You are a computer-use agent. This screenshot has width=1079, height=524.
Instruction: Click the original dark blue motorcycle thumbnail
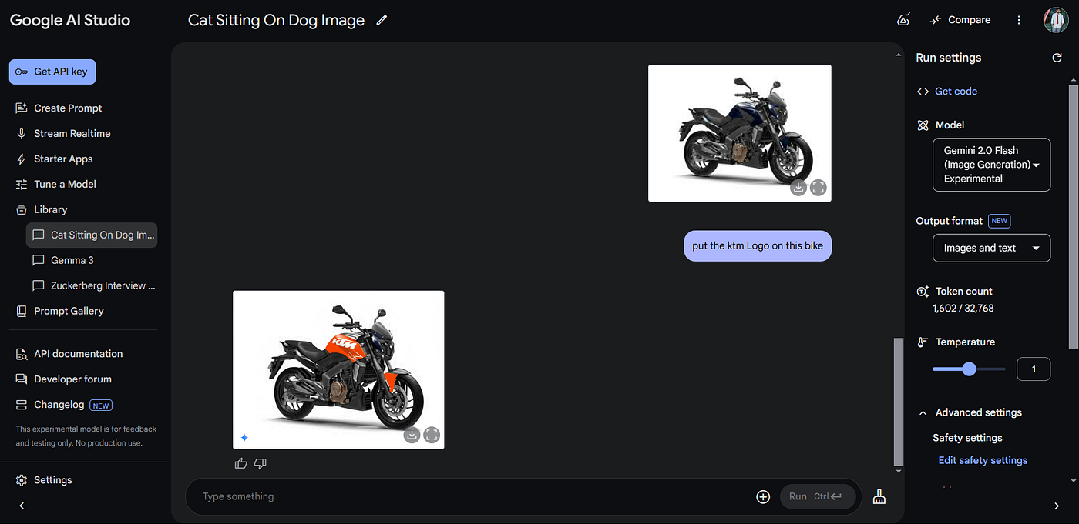click(x=740, y=133)
